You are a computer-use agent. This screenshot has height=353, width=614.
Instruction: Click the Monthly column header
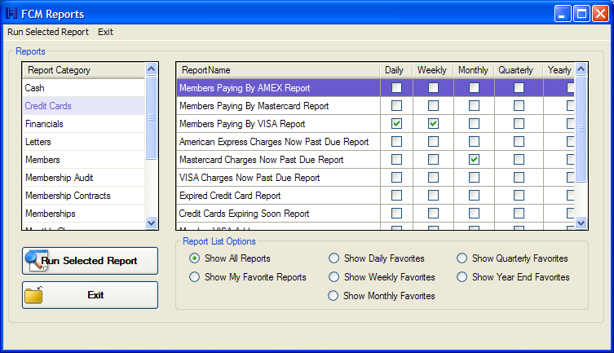474,70
